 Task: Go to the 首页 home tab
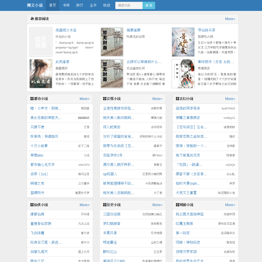tap(53, 5)
